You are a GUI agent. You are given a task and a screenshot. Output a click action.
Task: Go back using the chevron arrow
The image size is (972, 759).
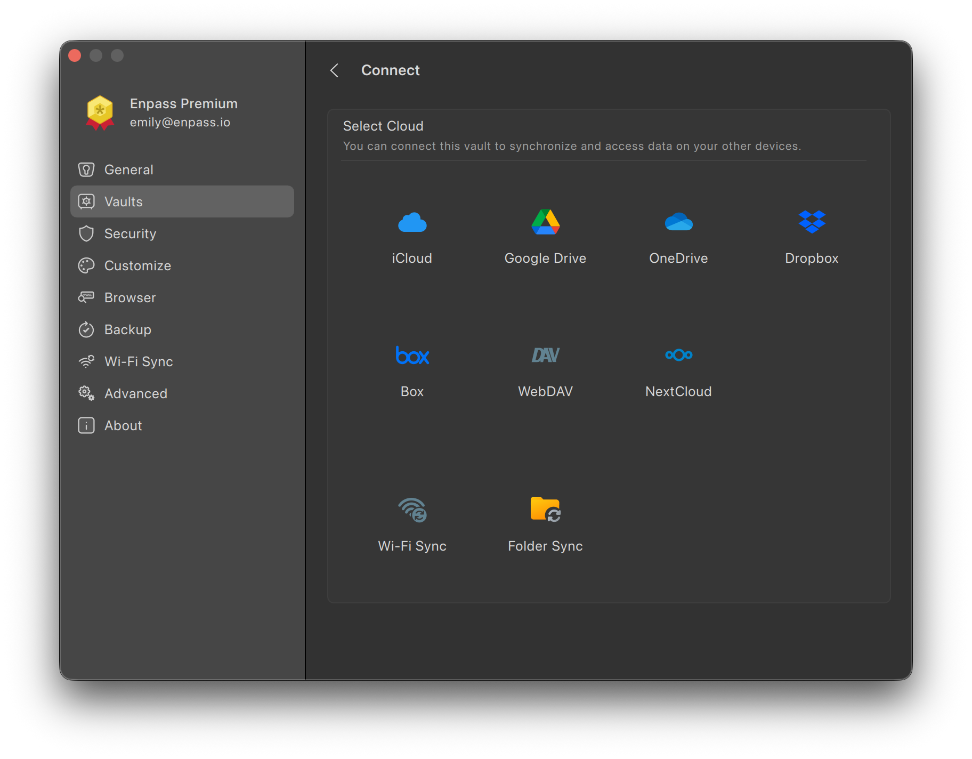click(x=335, y=70)
